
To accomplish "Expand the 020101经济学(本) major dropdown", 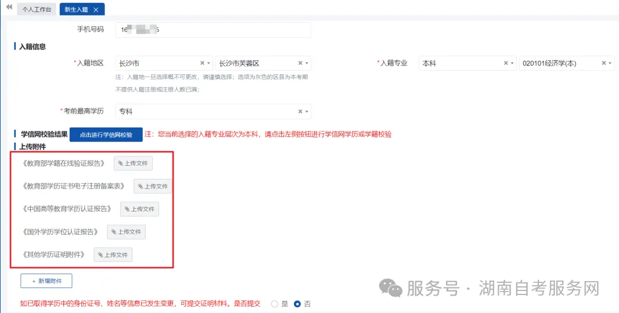I will [x=611, y=63].
